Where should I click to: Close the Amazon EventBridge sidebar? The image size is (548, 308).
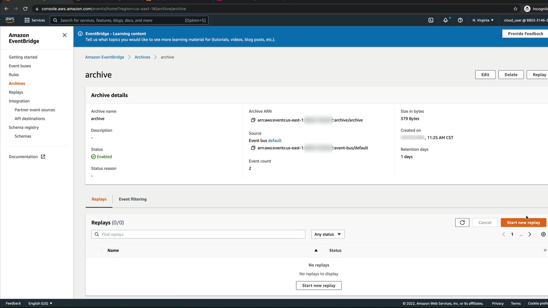[65, 35]
